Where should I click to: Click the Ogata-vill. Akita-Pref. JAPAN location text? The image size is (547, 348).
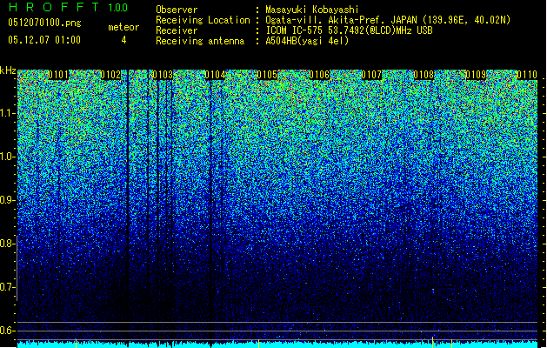[388, 20]
